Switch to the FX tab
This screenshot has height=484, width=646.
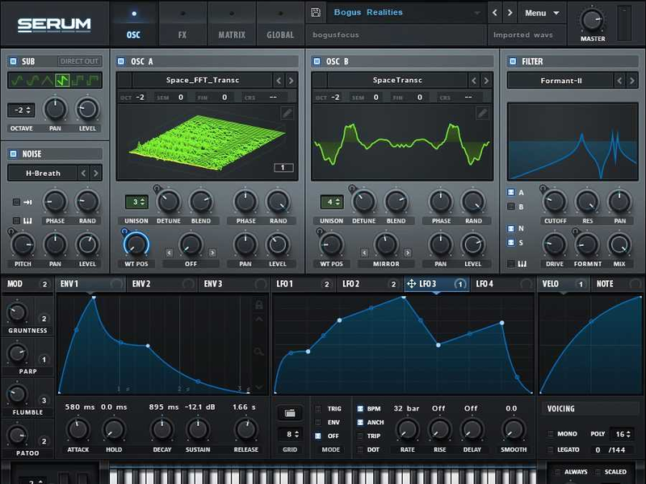[182, 24]
